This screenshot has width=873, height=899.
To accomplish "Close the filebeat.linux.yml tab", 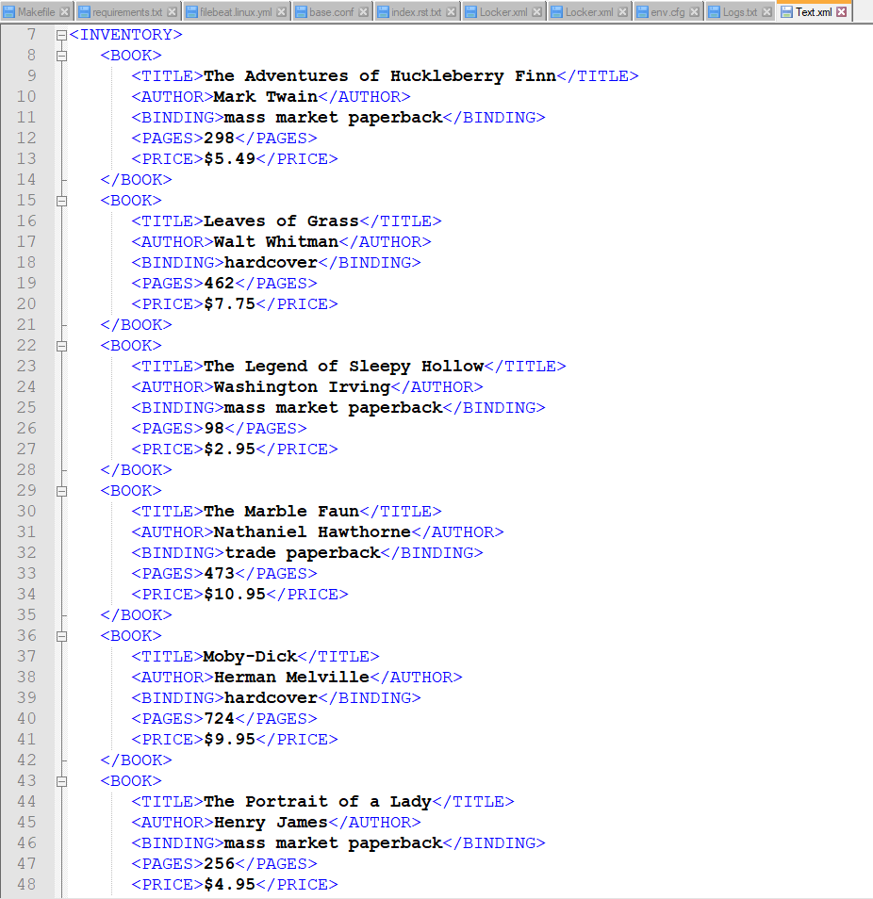I will [x=281, y=12].
